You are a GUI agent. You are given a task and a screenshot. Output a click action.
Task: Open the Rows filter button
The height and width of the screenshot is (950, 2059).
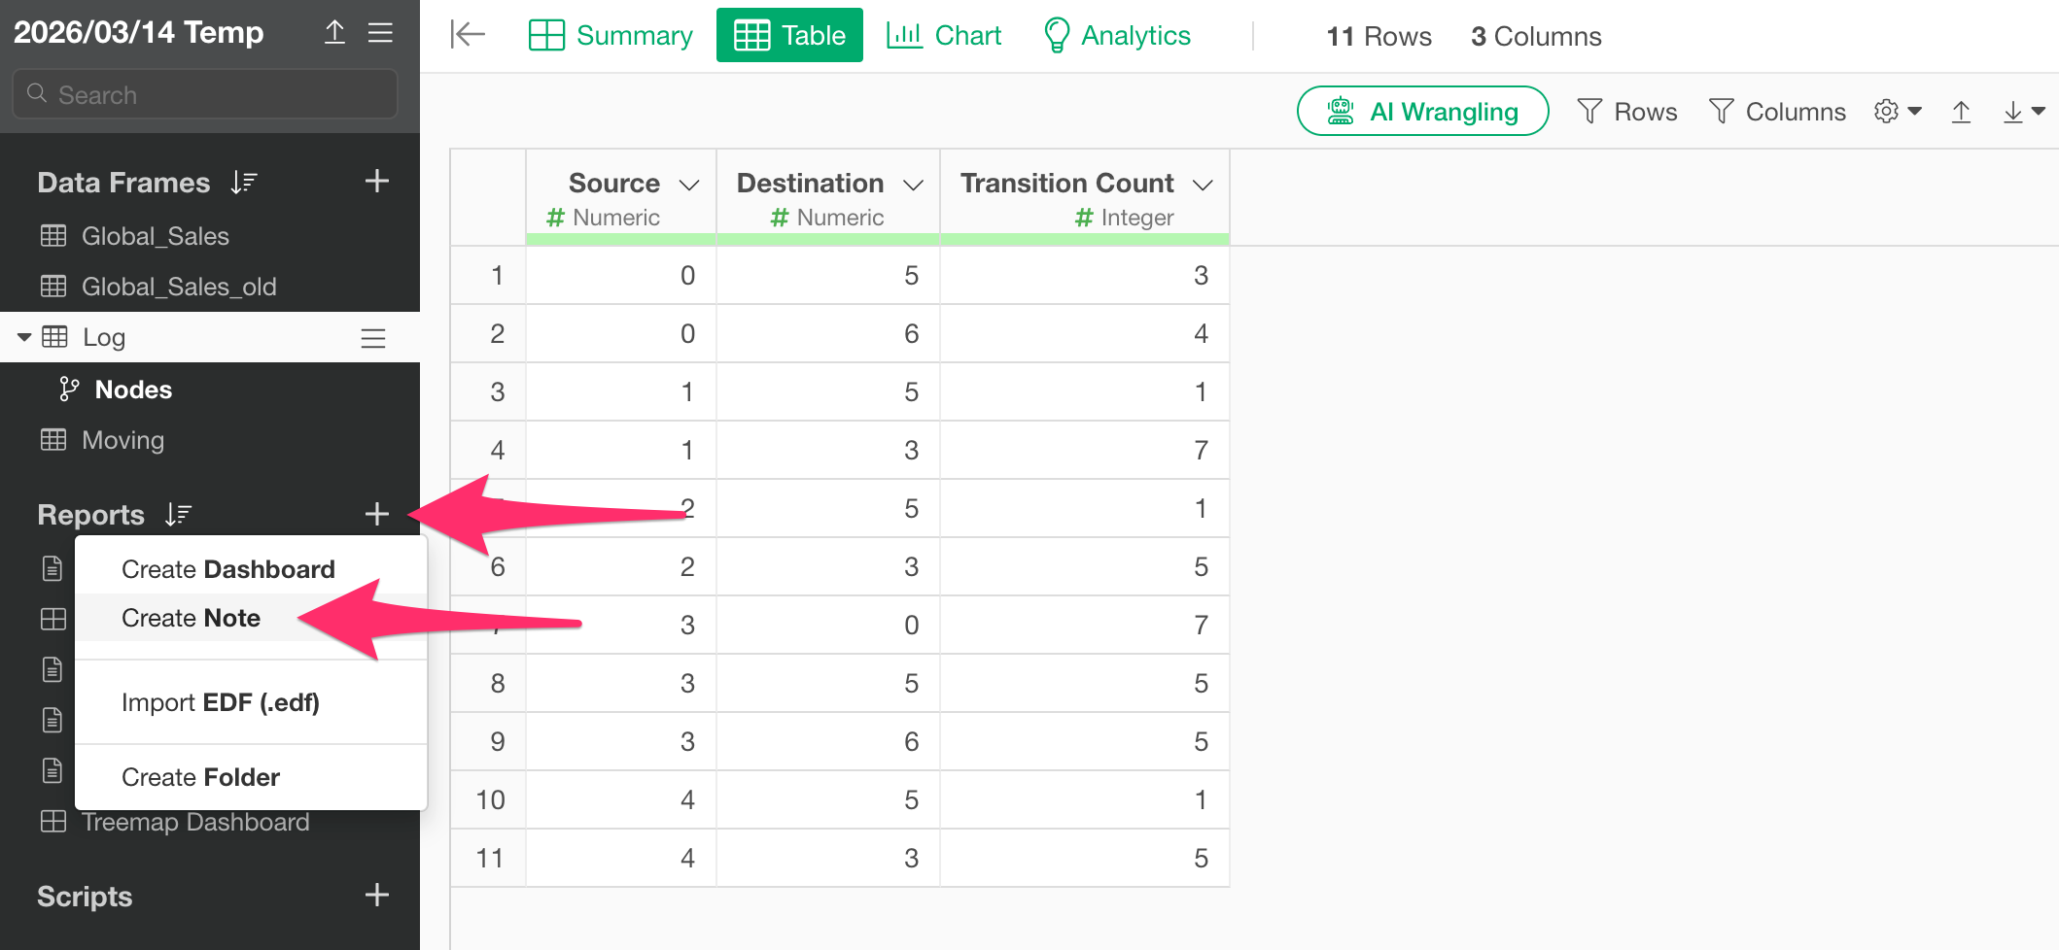[x=1627, y=112]
